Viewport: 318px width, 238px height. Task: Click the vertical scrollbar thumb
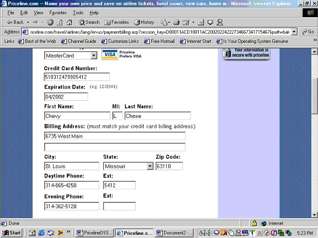pos(314,96)
